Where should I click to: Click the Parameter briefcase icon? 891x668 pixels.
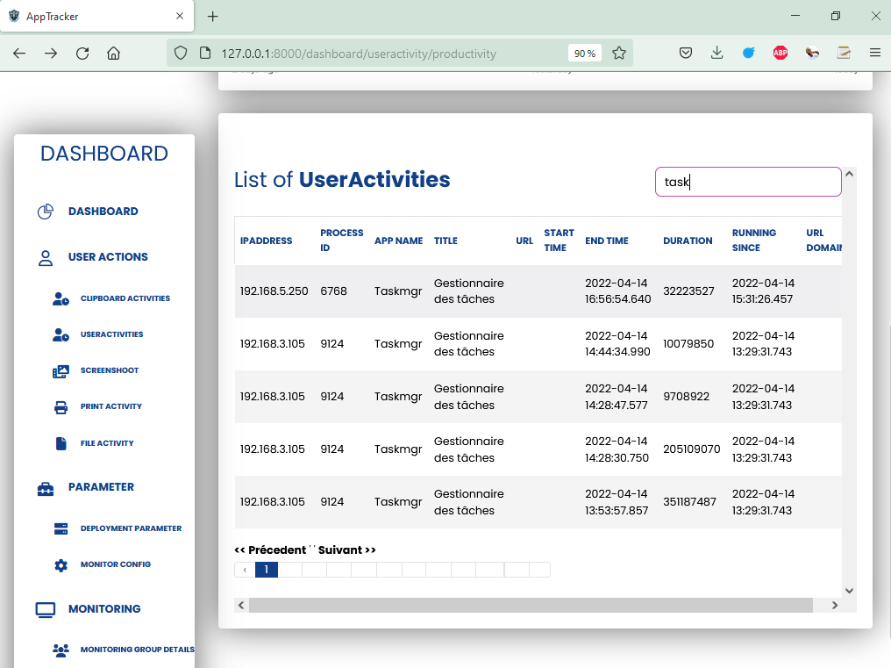(46, 488)
